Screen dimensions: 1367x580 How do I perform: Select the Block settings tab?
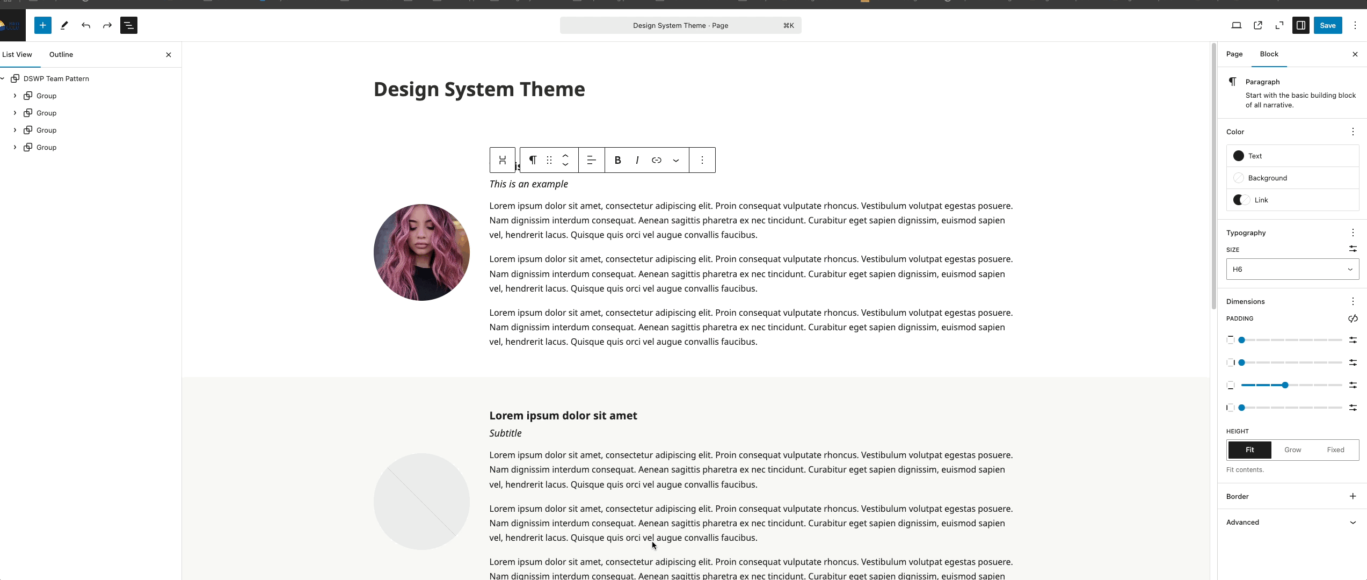click(1269, 54)
